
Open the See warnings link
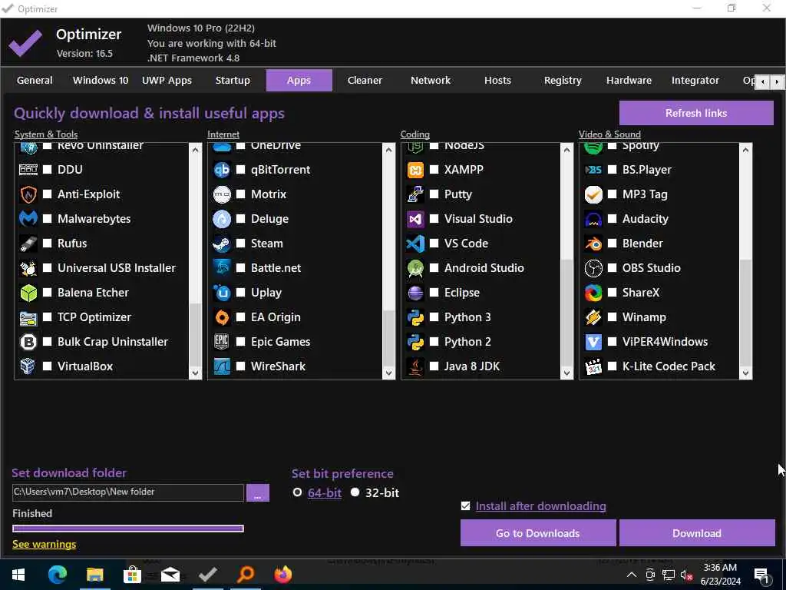(44, 545)
